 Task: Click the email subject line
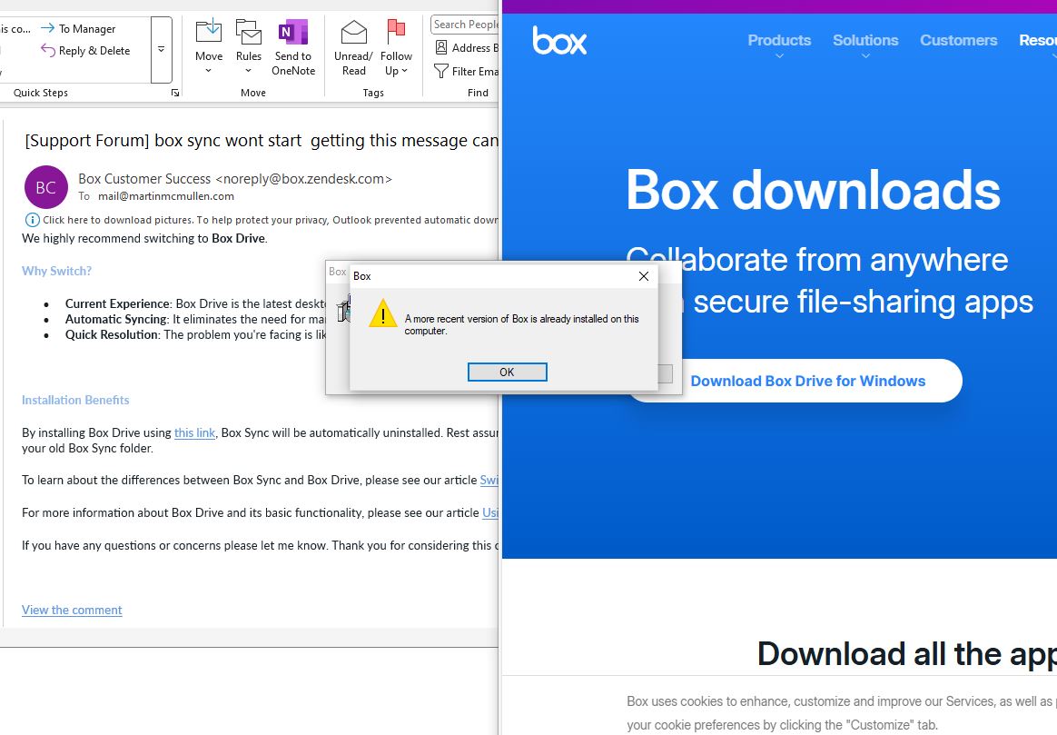[262, 140]
